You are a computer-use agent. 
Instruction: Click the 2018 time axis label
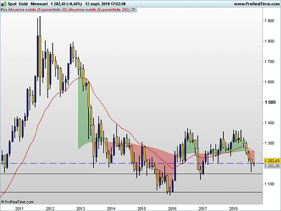233,208
